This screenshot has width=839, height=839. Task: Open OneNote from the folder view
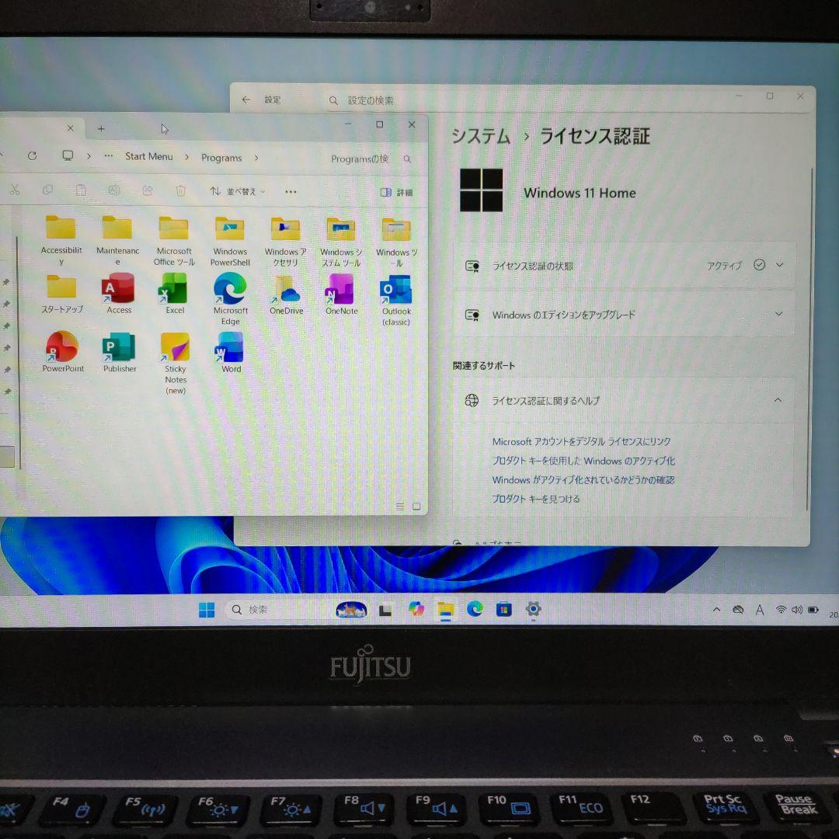(340, 294)
